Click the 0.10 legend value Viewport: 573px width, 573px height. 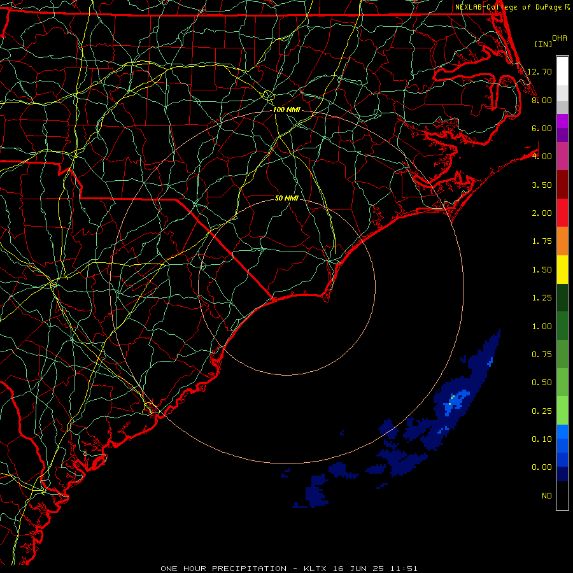542,439
